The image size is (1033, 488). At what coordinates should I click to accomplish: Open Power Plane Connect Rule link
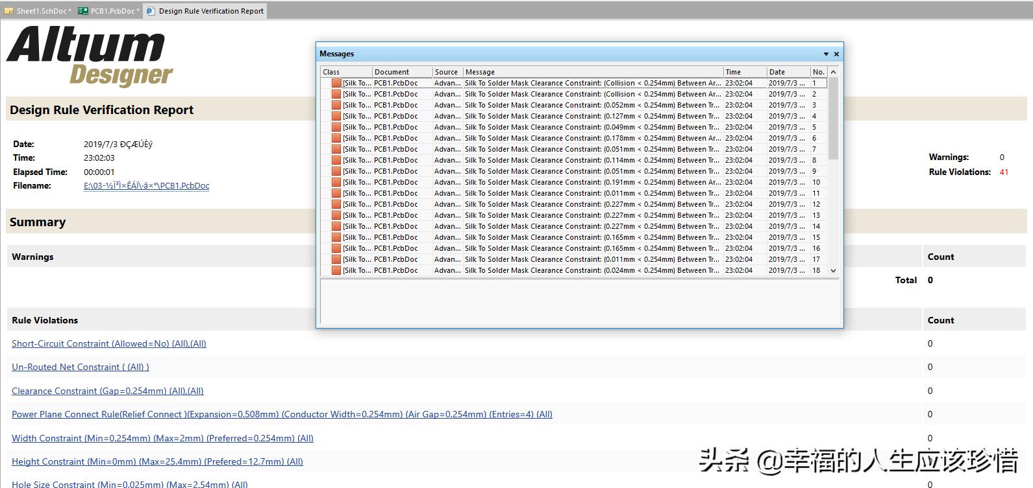[x=282, y=414]
